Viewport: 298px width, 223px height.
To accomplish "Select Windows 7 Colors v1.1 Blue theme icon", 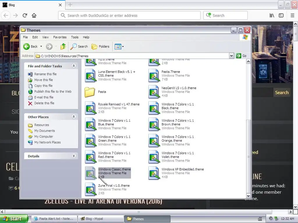I will click(x=91, y=124).
